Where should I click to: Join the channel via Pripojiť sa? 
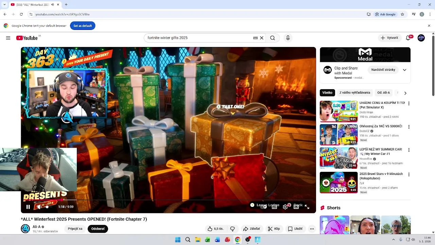point(75,229)
